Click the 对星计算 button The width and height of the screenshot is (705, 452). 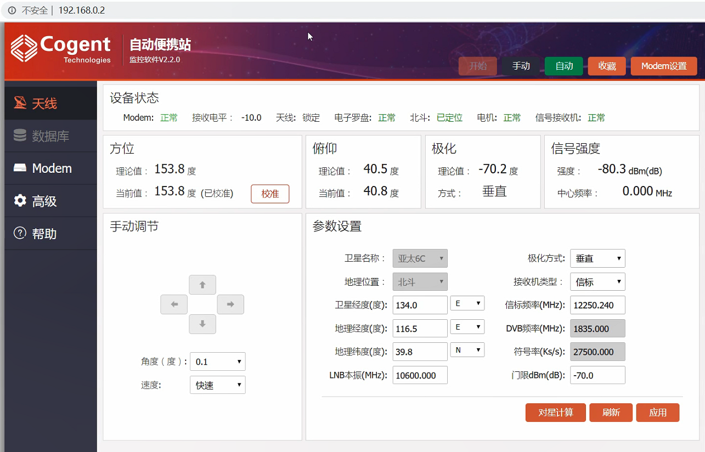pos(556,413)
